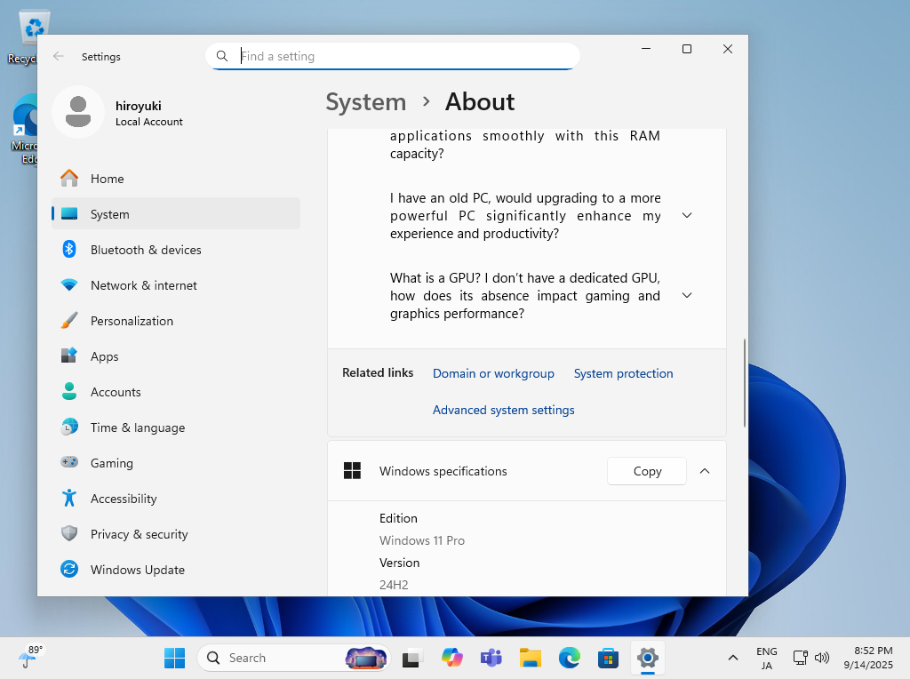Select the Accessibility figure icon
Screen dimensions: 910x679
click(x=69, y=498)
